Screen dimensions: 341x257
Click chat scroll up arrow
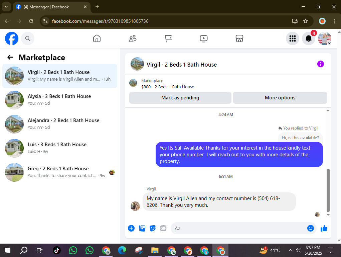pyautogui.click(x=328, y=110)
